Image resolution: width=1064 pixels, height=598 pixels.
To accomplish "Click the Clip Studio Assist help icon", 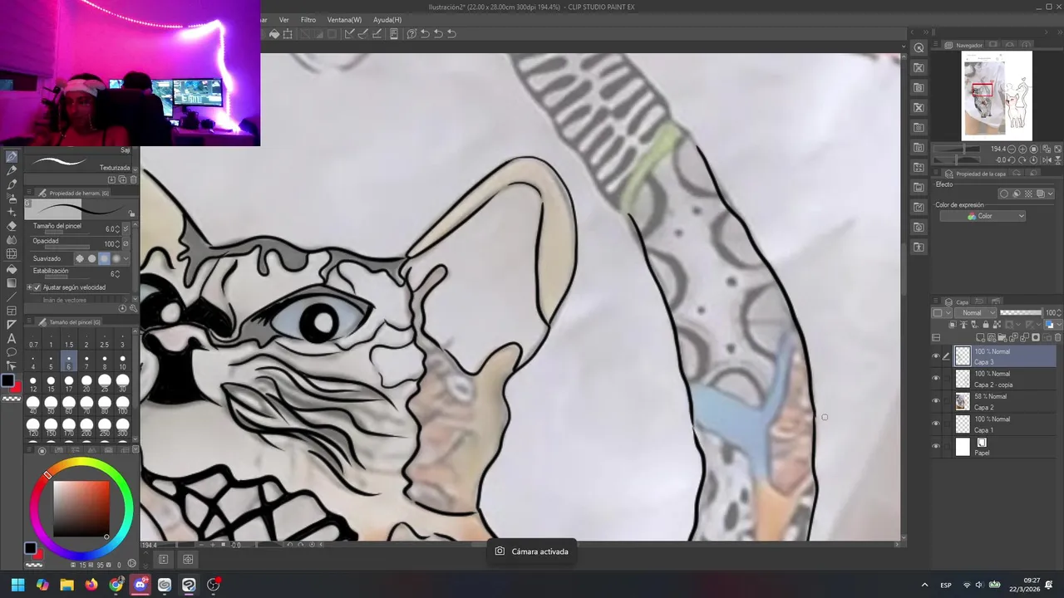I will click(x=411, y=34).
